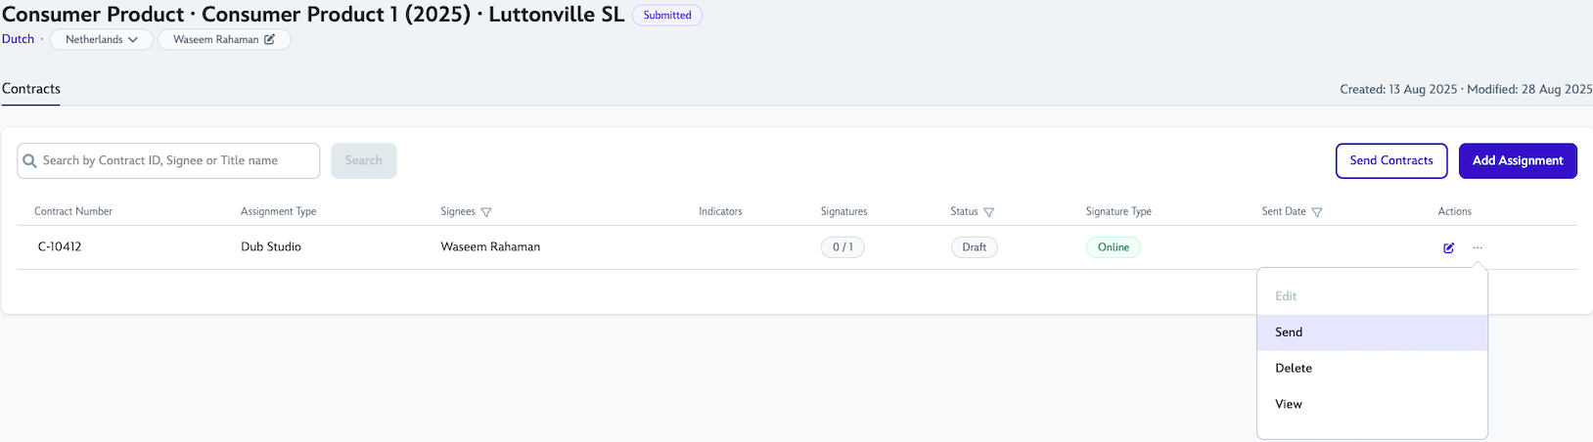Click the edit pencil icon for C-10412
The image size is (1593, 442).
(x=1448, y=247)
